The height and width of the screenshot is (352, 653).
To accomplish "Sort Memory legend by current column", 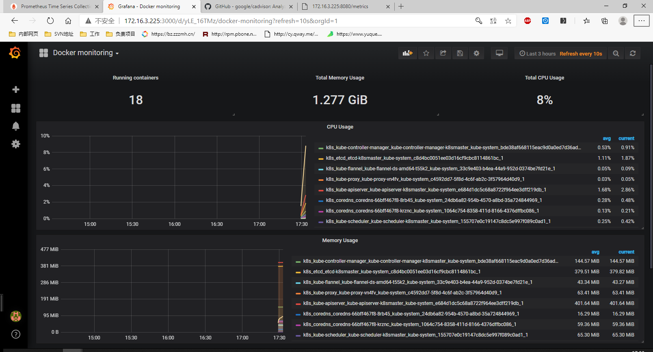I will point(626,252).
